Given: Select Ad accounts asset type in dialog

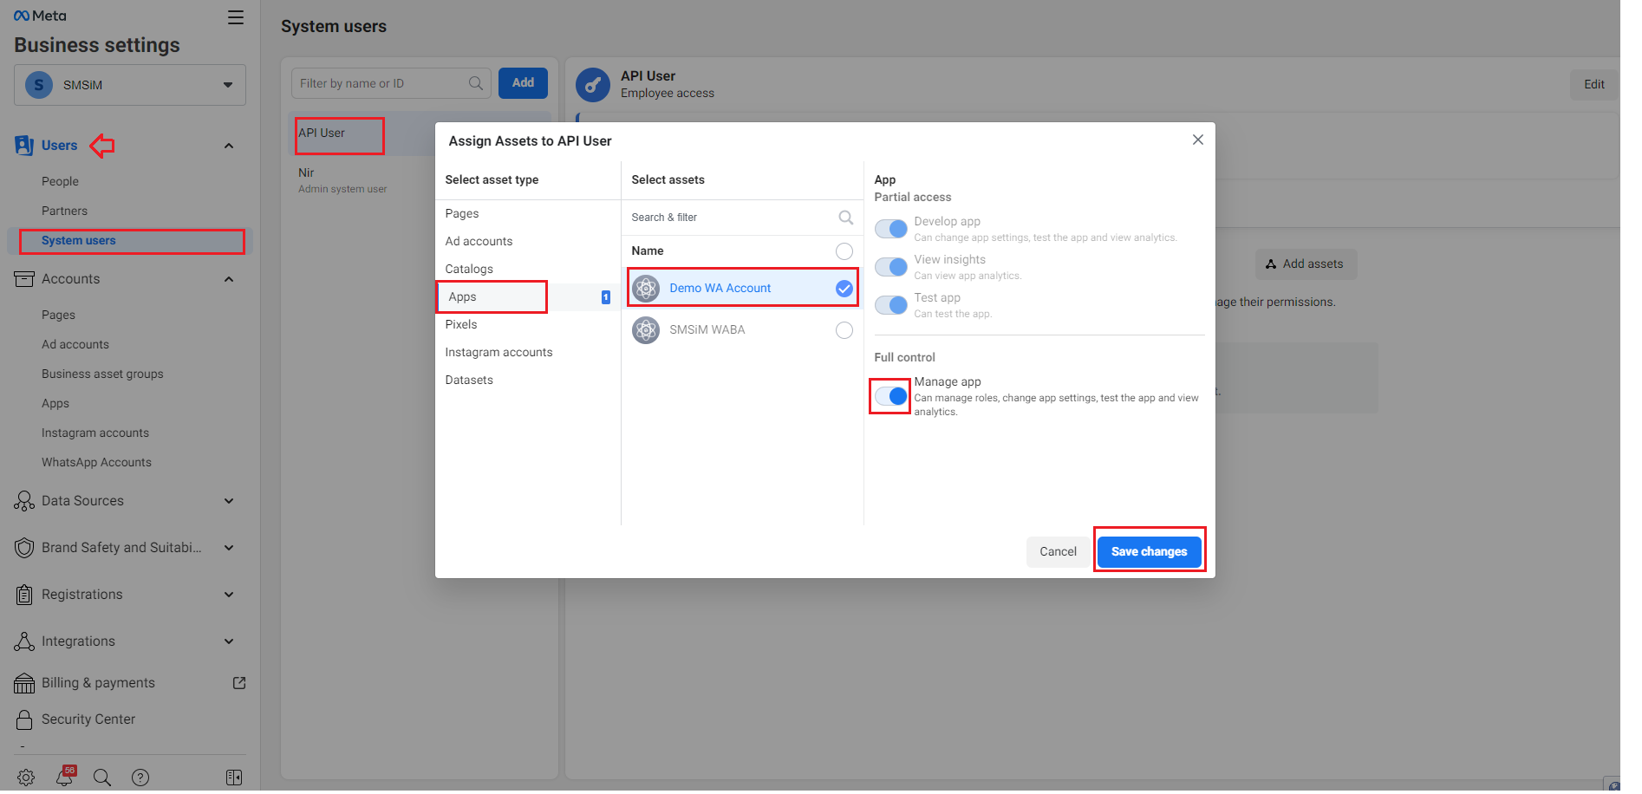Looking at the screenshot, I should click(x=528, y=241).
